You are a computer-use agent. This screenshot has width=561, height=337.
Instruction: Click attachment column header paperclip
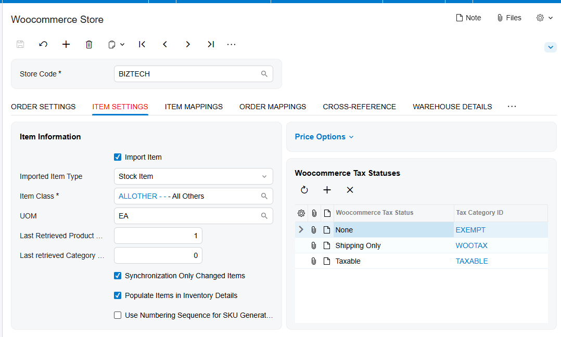tap(314, 213)
